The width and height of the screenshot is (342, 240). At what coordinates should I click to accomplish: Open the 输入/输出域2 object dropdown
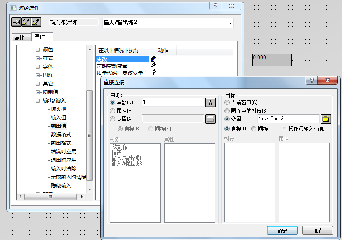coord(230,23)
